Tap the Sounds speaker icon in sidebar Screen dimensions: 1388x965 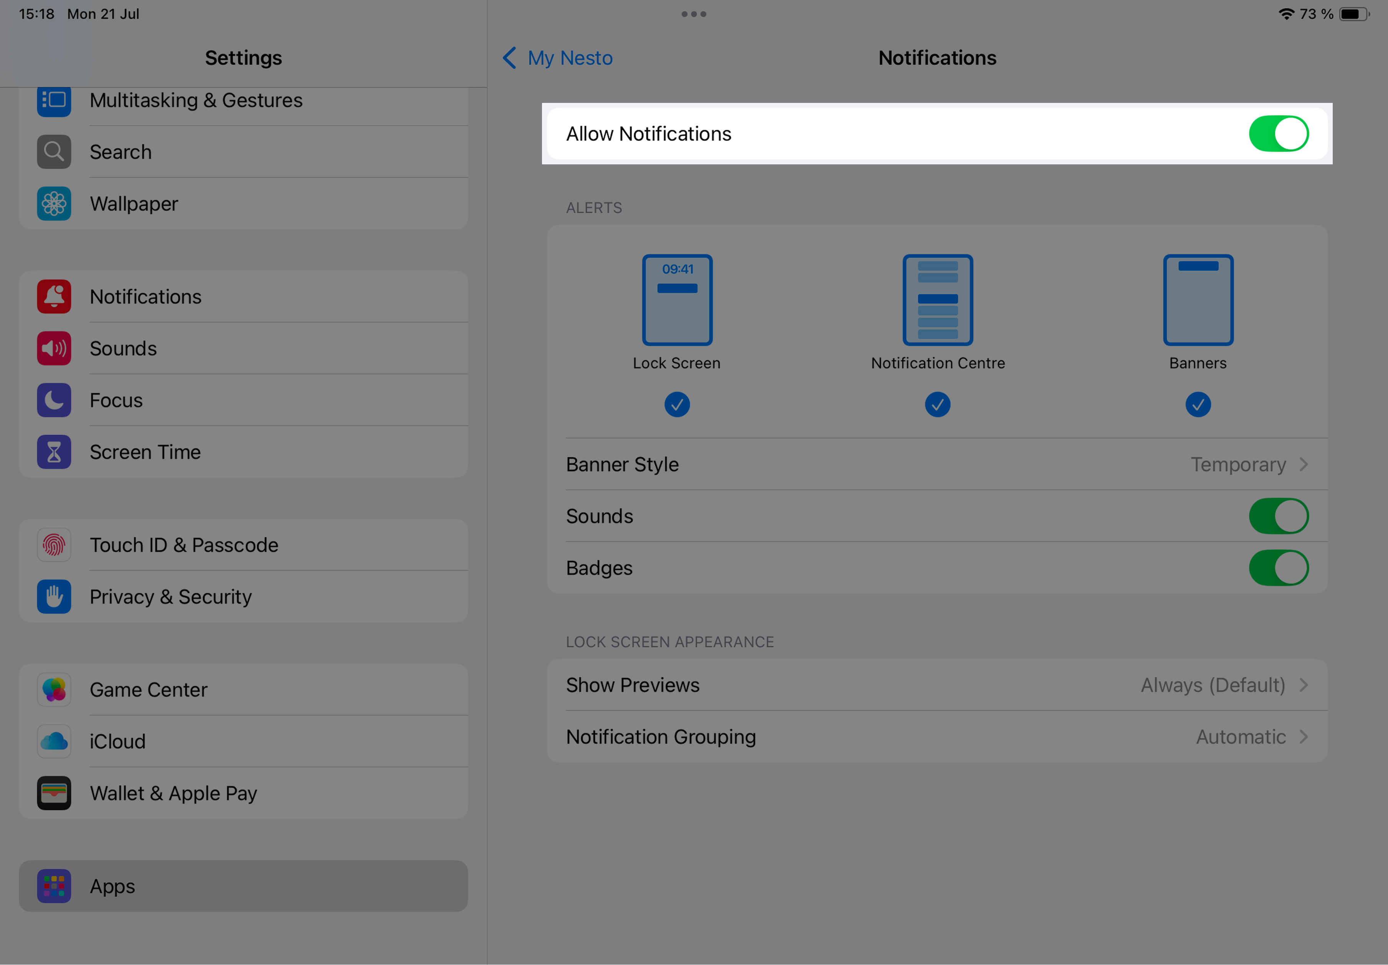[x=54, y=348]
